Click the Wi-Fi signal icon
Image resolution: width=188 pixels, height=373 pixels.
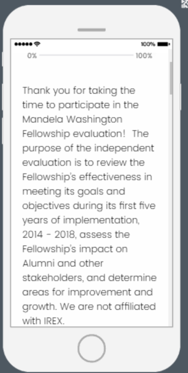pyautogui.click(x=37, y=44)
